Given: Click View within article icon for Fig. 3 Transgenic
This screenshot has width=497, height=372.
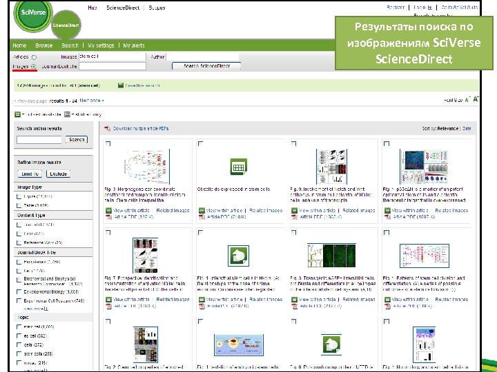Looking at the screenshot, I should click(x=295, y=299).
